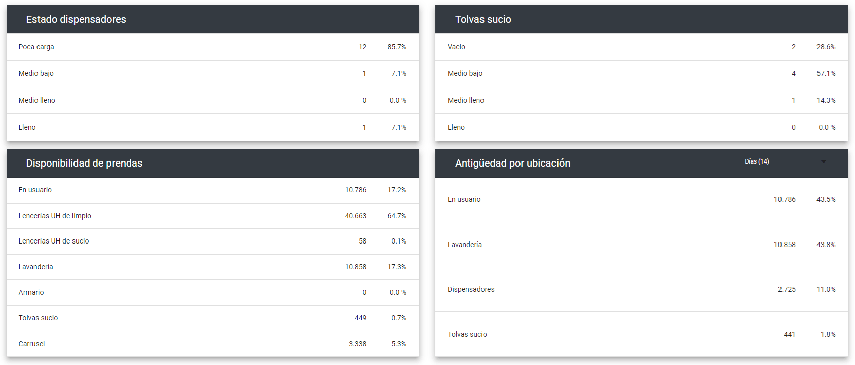855x365 pixels.
Task: Click the value 12 next to Poca carga
Action: click(x=363, y=47)
